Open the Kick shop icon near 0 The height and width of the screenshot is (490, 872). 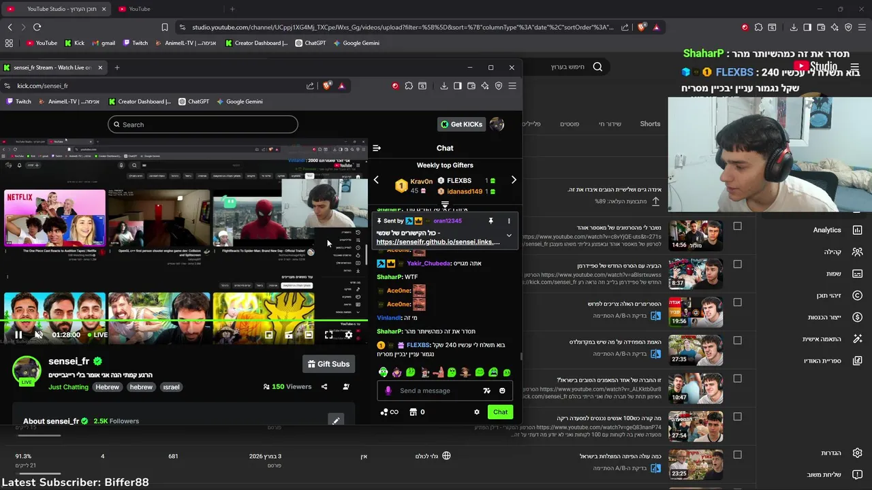click(413, 412)
